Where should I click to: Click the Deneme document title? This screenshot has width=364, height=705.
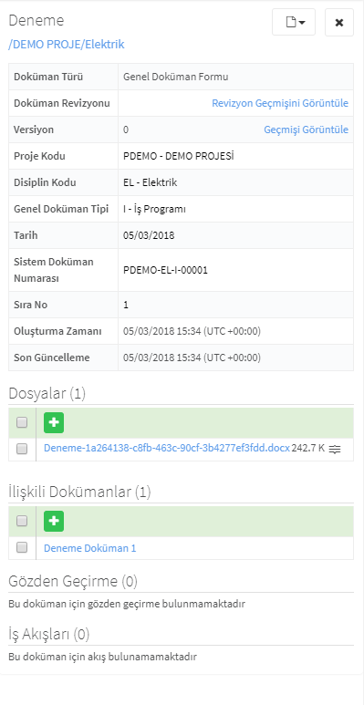[36, 20]
